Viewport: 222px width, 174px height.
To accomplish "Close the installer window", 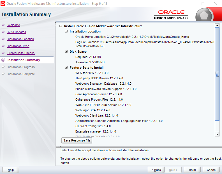I will [216, 4].
